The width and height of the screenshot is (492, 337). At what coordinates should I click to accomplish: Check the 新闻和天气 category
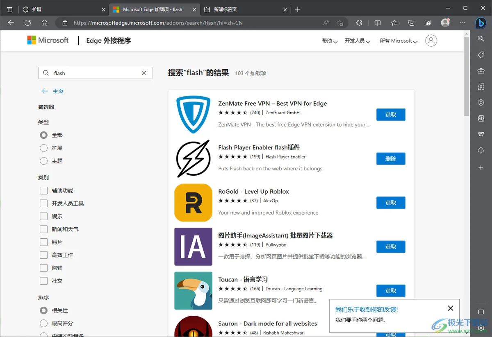click(x=44, y=229)
